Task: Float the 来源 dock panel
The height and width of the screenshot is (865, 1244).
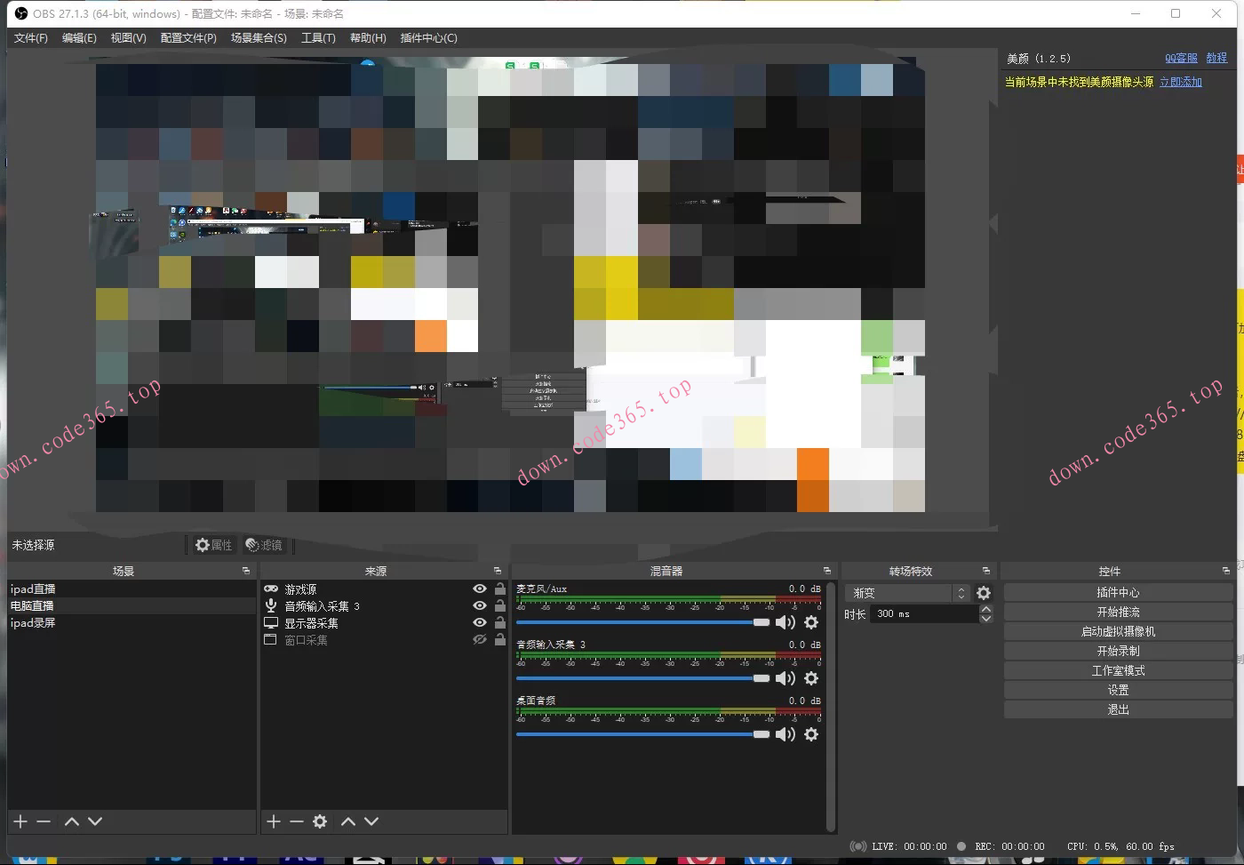Action: tap(498, 571)
